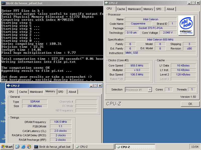The image size is (201, 150).
Task: Open the desktop quick launch icon
Action: 17,147
